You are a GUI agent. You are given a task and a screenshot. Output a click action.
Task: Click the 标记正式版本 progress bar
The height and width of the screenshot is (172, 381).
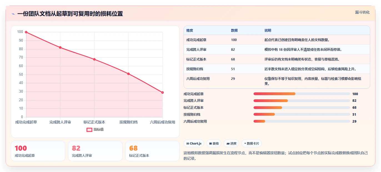coord(302,108)
